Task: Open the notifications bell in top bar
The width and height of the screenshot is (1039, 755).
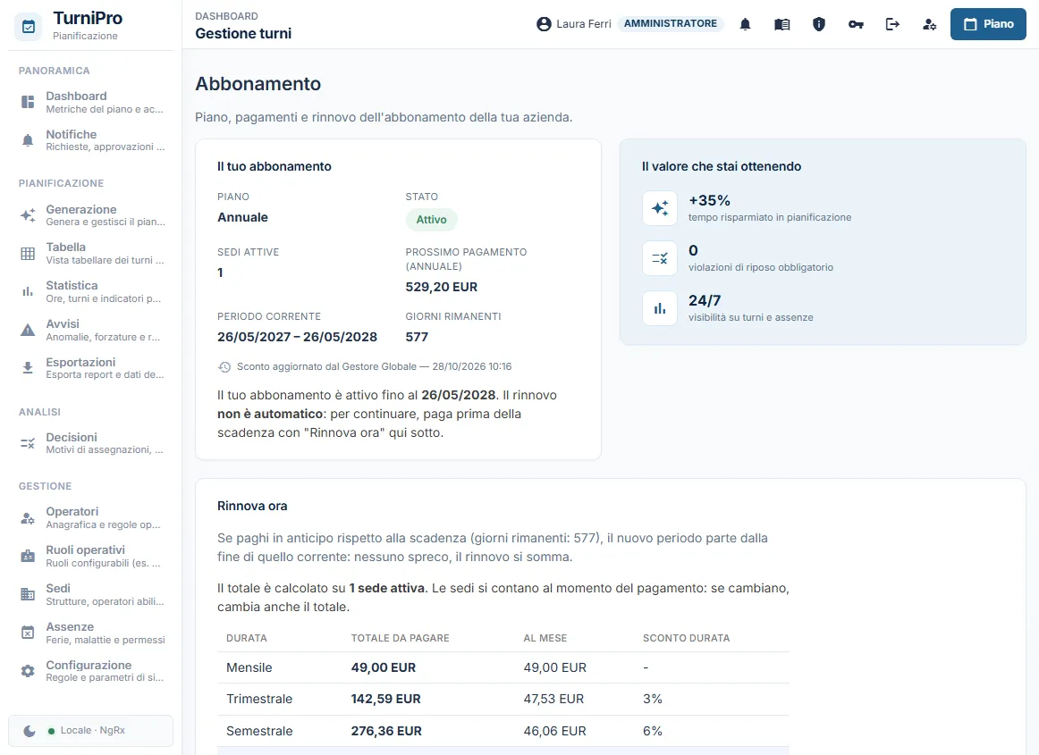Action: coord(746,24)
